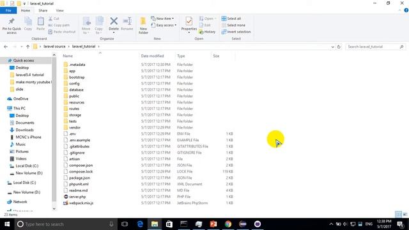This screenshot has height=230, width=409.
Task: Select MCNC's iPhone in navigation pane
Action: click(28, 137)
